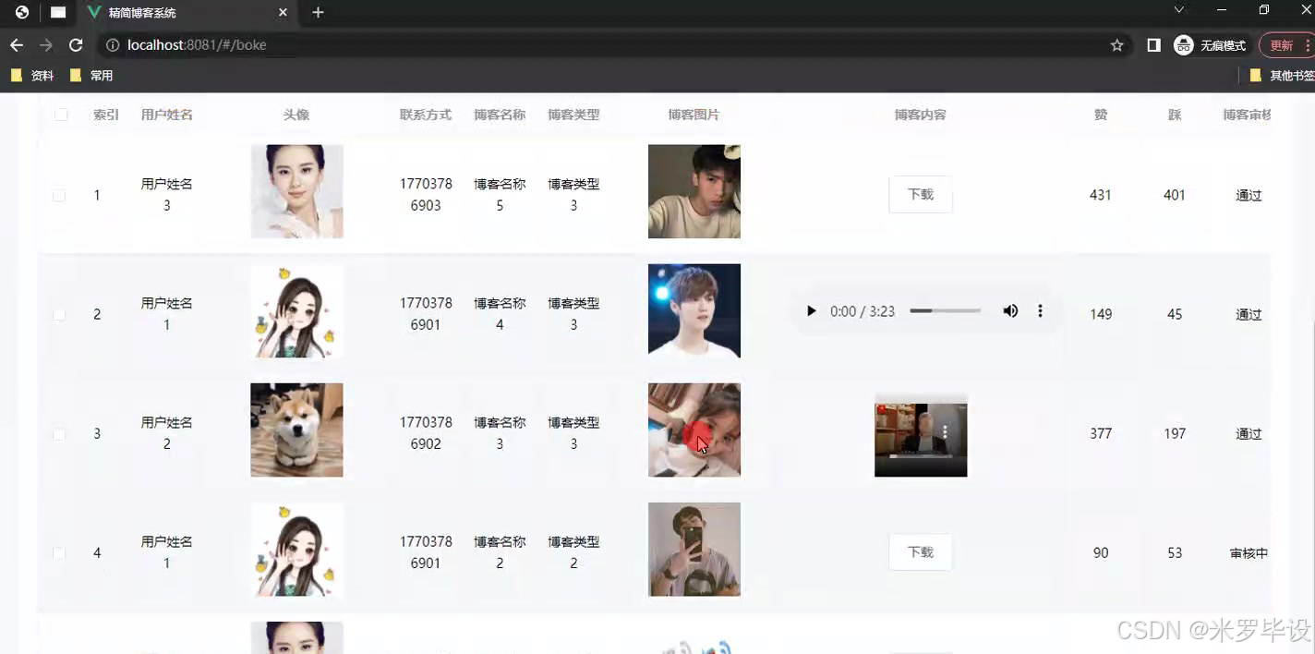Image resolution: width=1315 pixels, height=654 pixels.
Task: Click the like count 149
Action: pyautogui.click(x=1101, y=314)
